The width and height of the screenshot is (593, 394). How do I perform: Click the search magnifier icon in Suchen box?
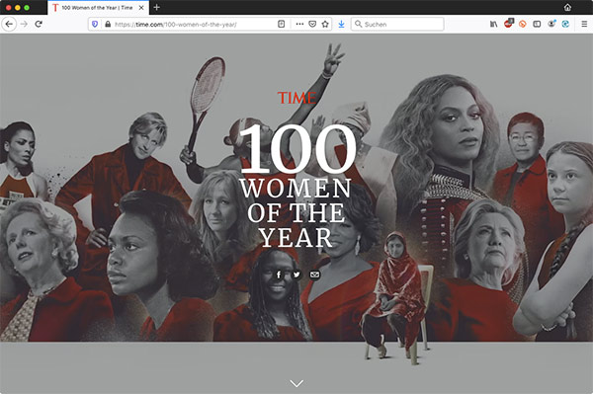click(358, 24)
